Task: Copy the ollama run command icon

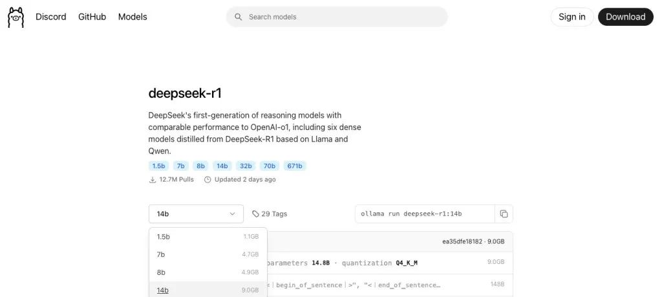Action: 504,214
